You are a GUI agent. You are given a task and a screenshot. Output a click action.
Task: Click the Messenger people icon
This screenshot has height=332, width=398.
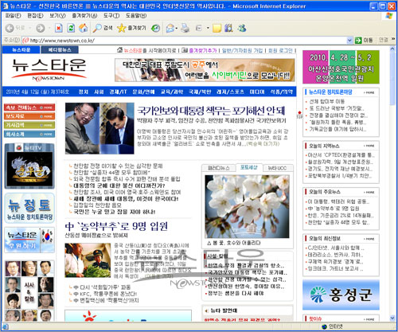point(242,28)
